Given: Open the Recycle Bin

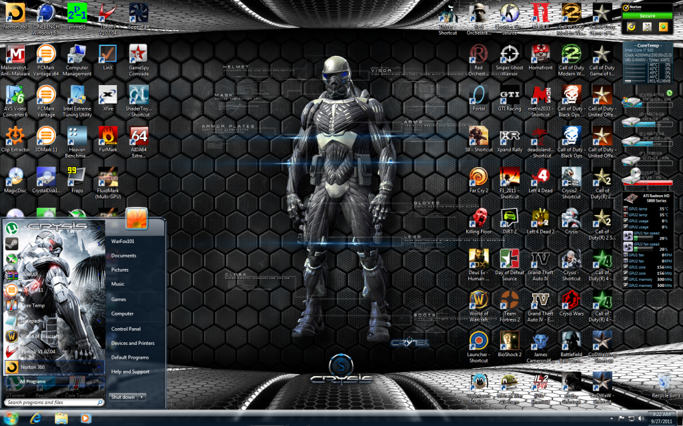Looking at the screenshot, I should 664,385.
